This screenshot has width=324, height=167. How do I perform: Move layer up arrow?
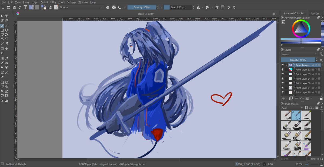[302, 98]
